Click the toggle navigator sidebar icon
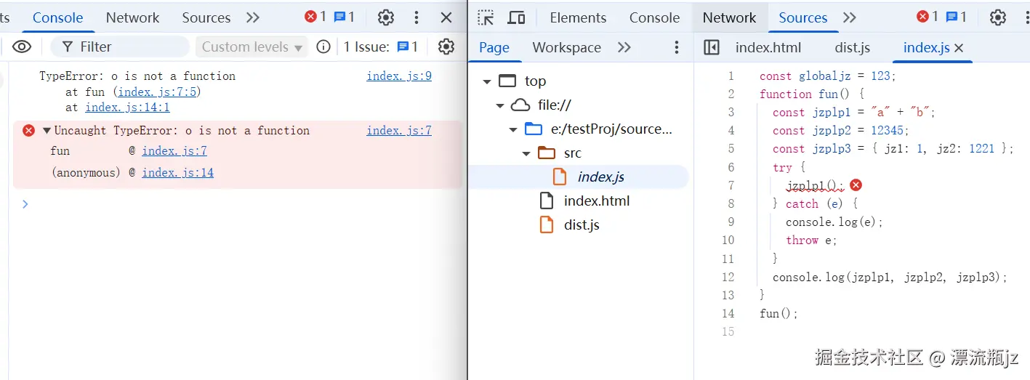 pyautogui.click(x=712, y=48)
